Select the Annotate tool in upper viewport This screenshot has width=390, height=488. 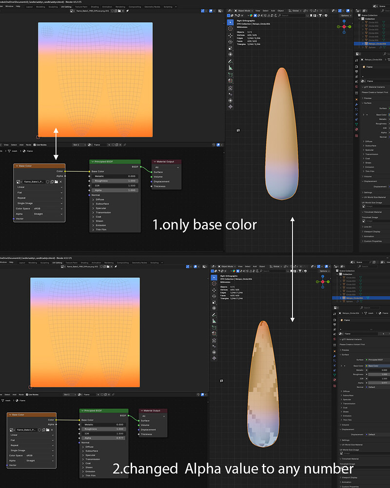pyautogui.click(x=230, y=61)
